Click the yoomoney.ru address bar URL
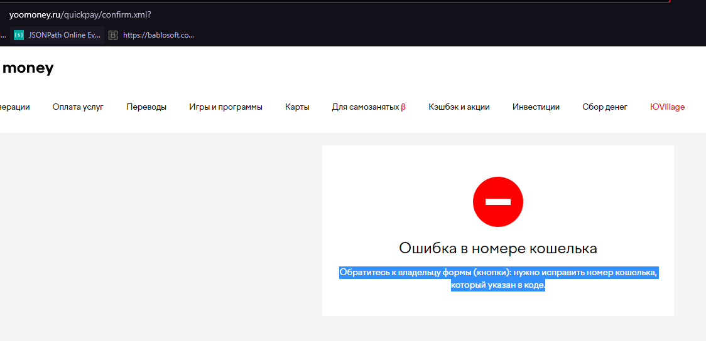The height and width of the screenshot is (341, 706). point(80,15)
